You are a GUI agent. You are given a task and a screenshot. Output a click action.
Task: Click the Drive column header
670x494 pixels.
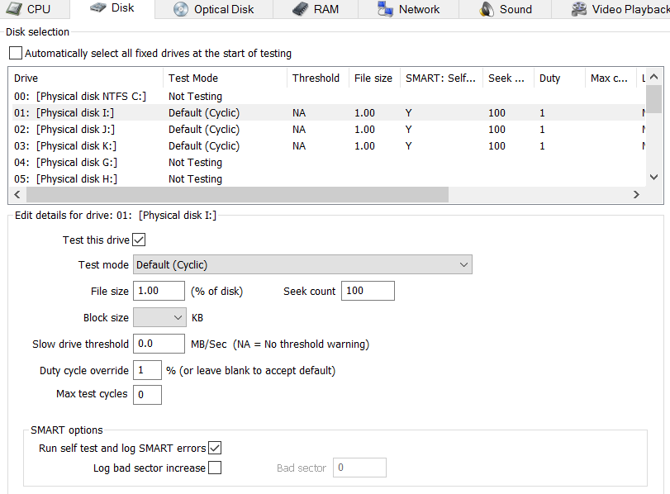click(x=85, y=78)
